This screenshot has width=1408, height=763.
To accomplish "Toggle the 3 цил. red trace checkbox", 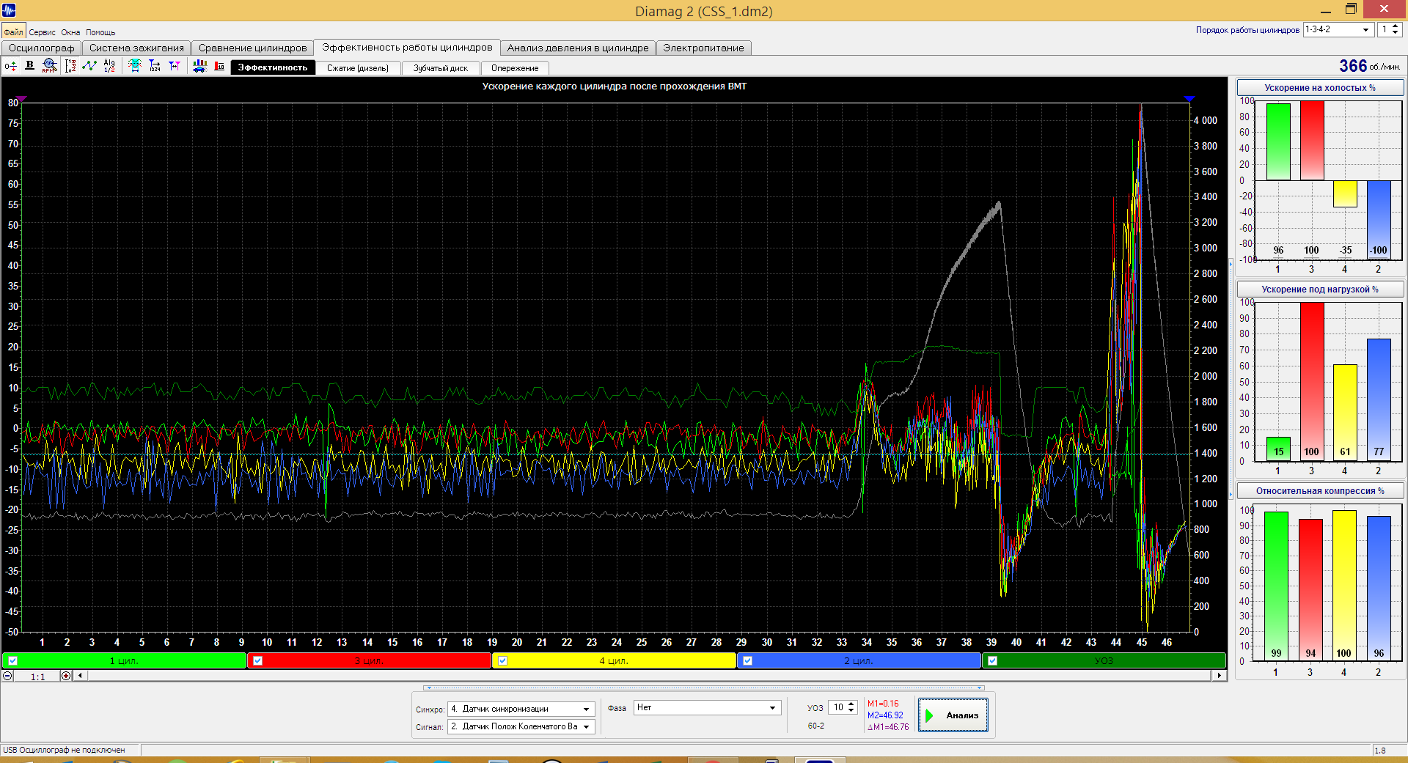I will pyautogui.click(x=257, y=660).
